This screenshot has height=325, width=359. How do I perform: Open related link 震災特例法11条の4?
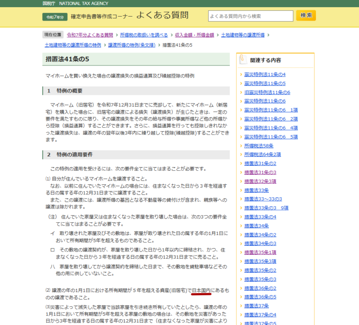tap(265, 74)
